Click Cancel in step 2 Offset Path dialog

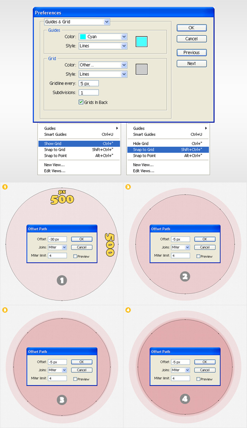click(x=205, y=247)
